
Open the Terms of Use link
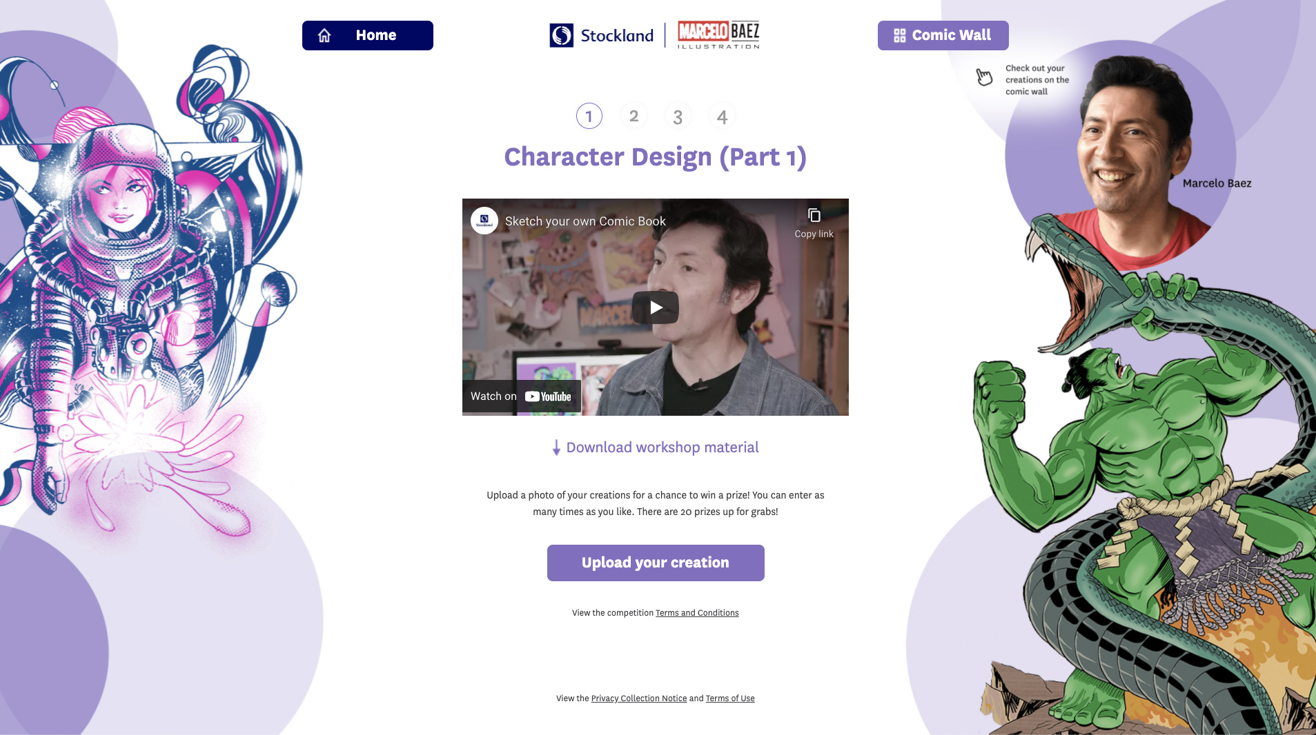730,698
